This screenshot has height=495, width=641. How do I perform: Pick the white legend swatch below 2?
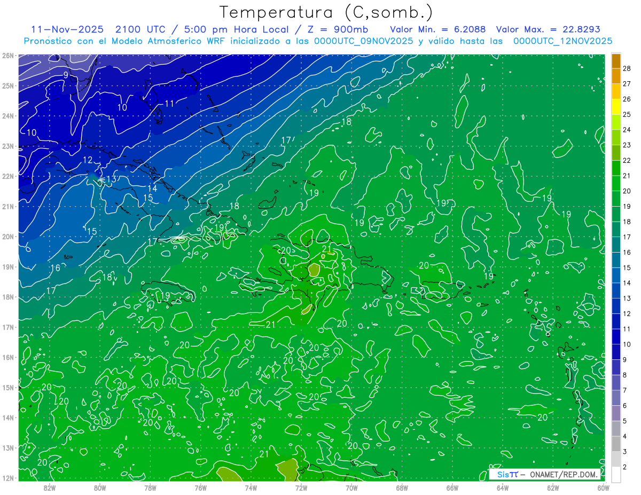(x=616, y=474)
